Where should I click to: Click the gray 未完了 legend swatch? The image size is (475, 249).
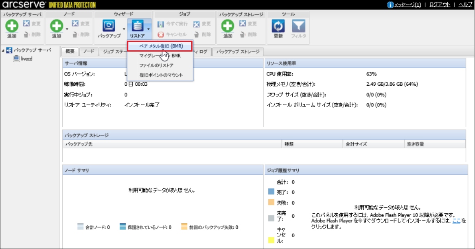(271, 218)
